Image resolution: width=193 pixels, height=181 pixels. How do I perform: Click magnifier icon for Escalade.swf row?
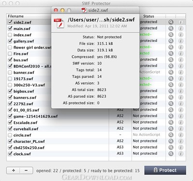(x=171, y=122)
